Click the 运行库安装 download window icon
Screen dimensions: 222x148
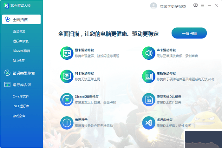click(x=7, y=84)
